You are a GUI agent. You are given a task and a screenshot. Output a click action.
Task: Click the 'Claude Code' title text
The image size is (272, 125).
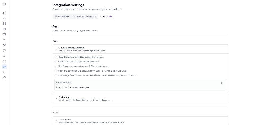(x=65, y=119)
